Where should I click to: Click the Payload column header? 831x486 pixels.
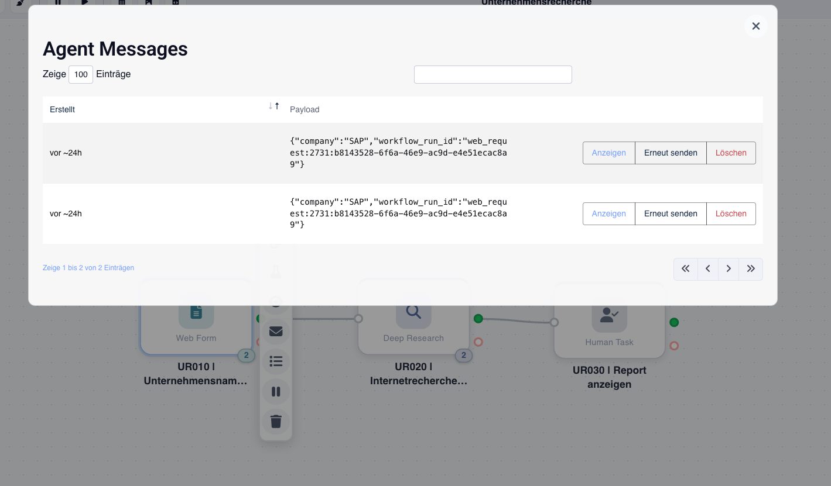pyautogui.click(x=305, y=109)
